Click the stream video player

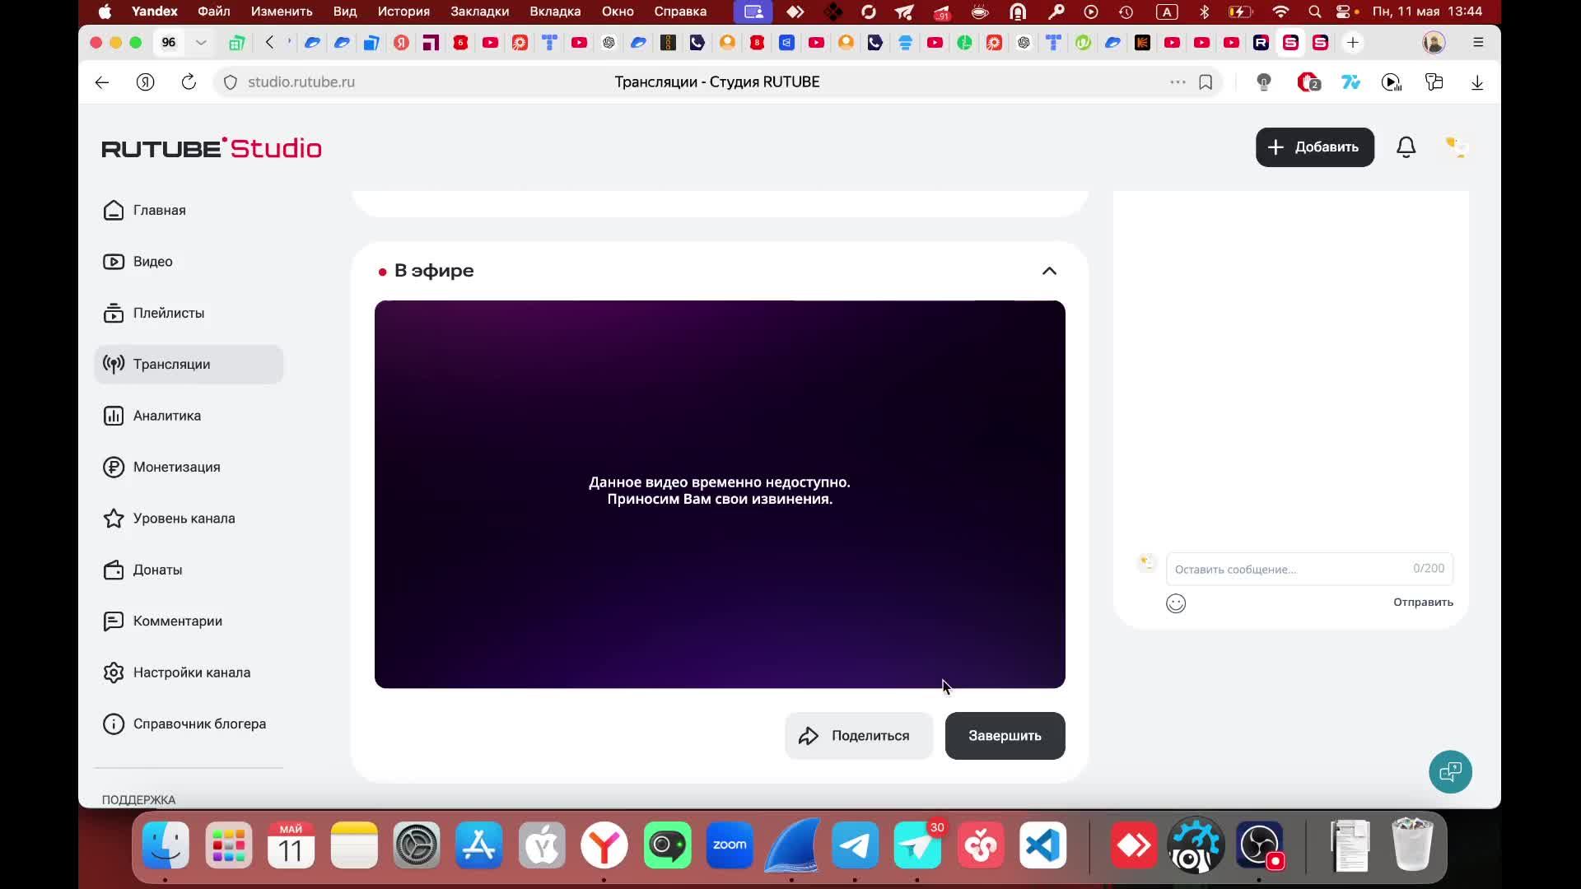tap(720, 494)
